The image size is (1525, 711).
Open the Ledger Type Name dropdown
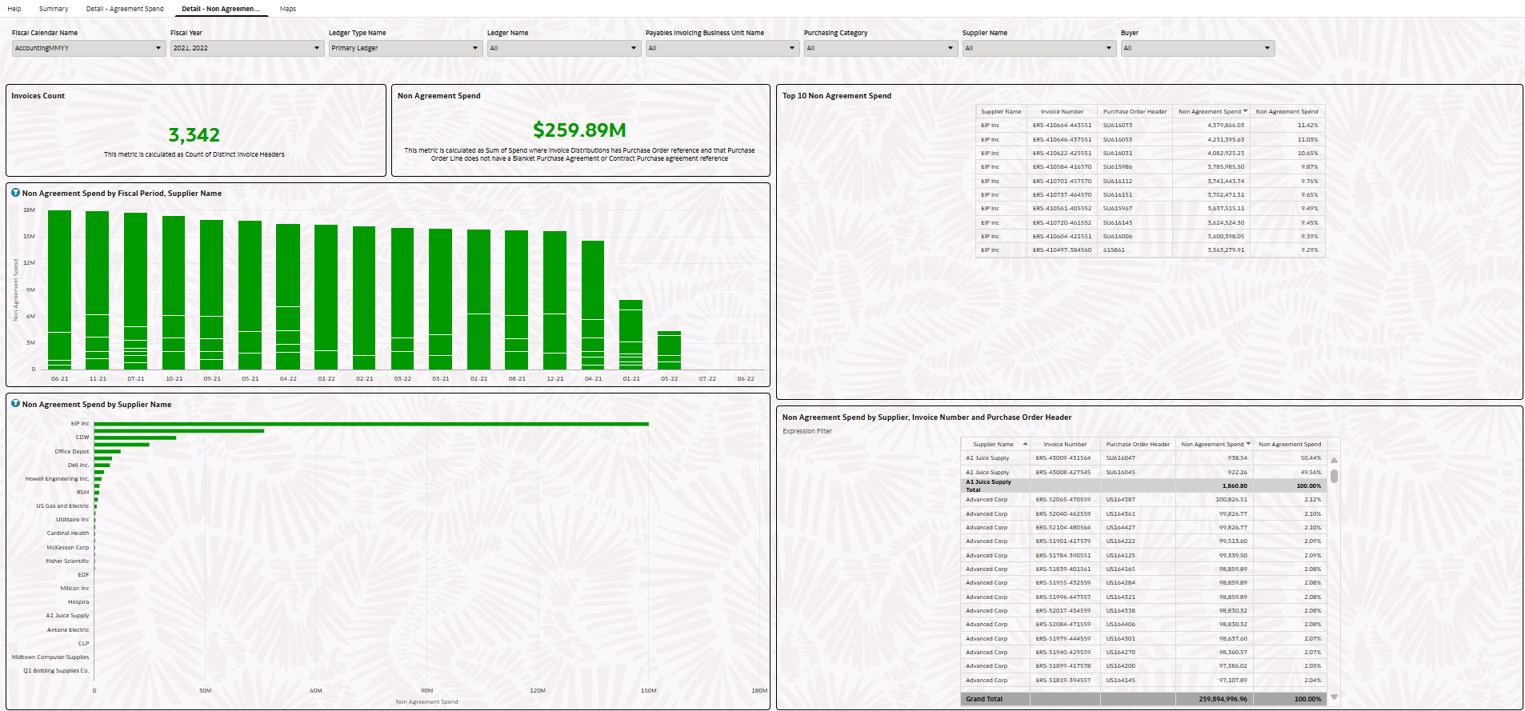click(x=405, y=48)
